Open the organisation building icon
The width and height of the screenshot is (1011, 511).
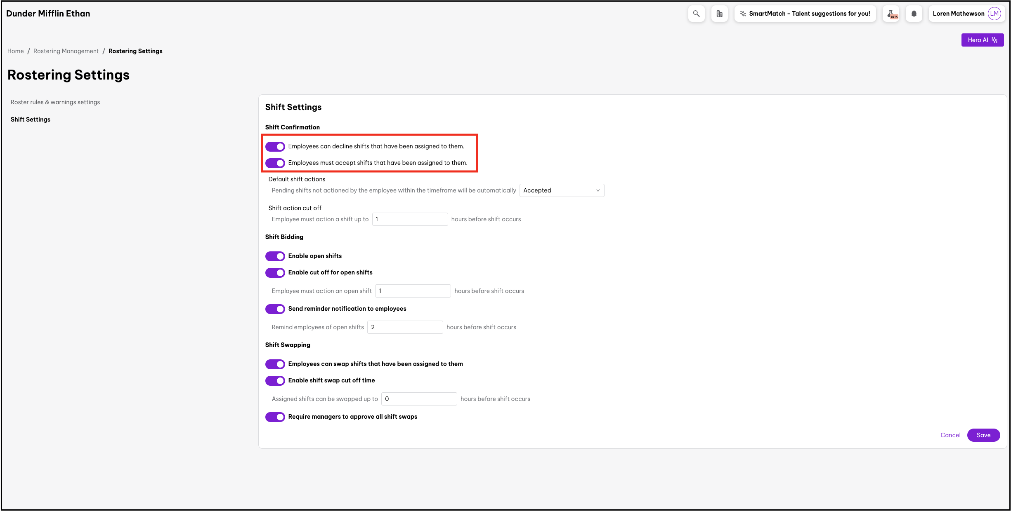[x=719, y=14]
